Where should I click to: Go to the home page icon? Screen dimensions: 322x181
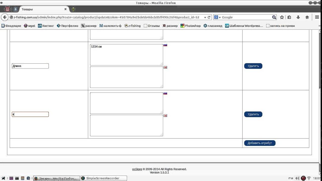(x=307, y=17)
